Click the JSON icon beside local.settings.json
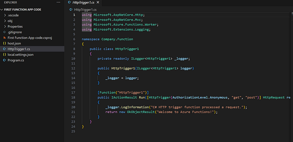 pos(4,55)
